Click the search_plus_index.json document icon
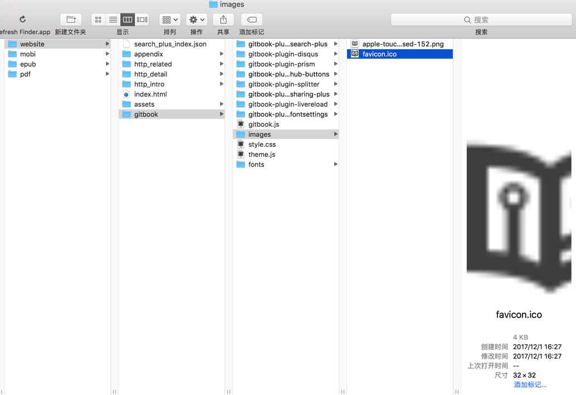576x395 pixels. click(x=126, y=44)
